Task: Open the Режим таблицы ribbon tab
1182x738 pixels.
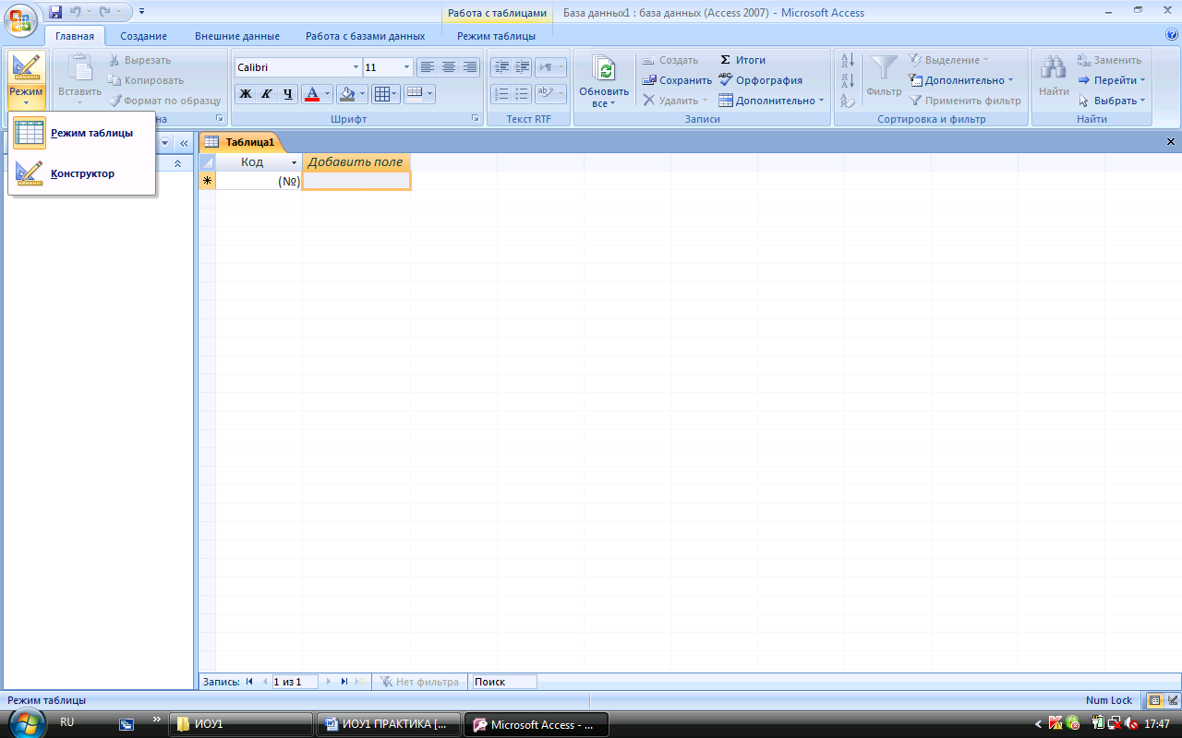Action: [496, 37]
